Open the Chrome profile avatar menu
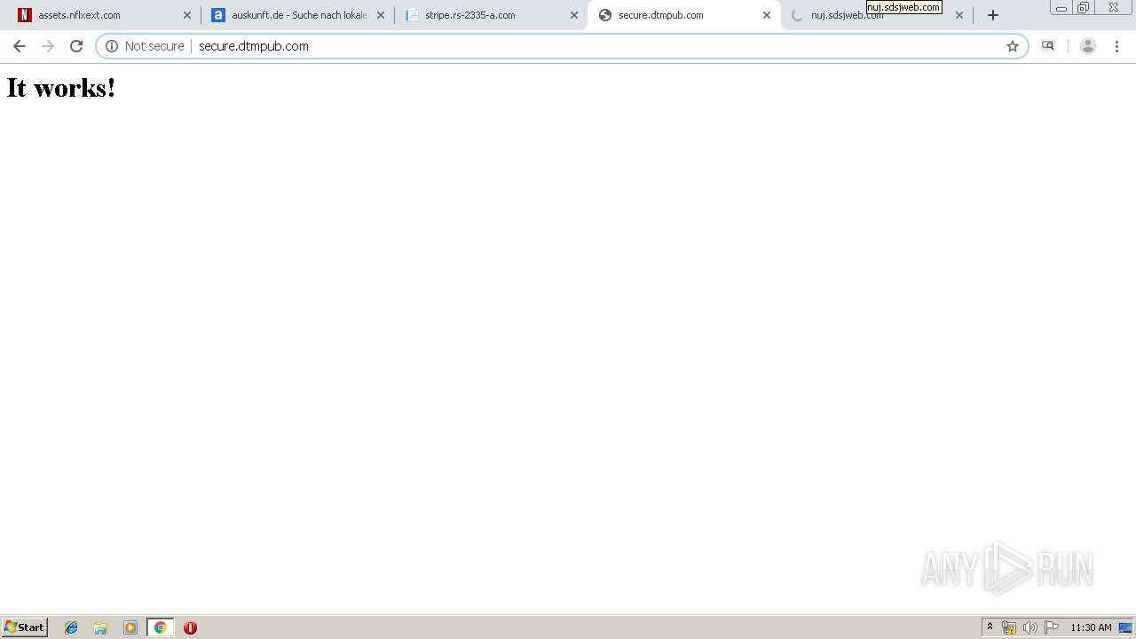1136x639 pixels. pos(1088,46)
